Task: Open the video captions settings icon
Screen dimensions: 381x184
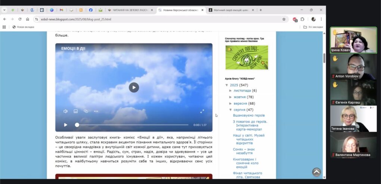Action: (x=75, y=111)
